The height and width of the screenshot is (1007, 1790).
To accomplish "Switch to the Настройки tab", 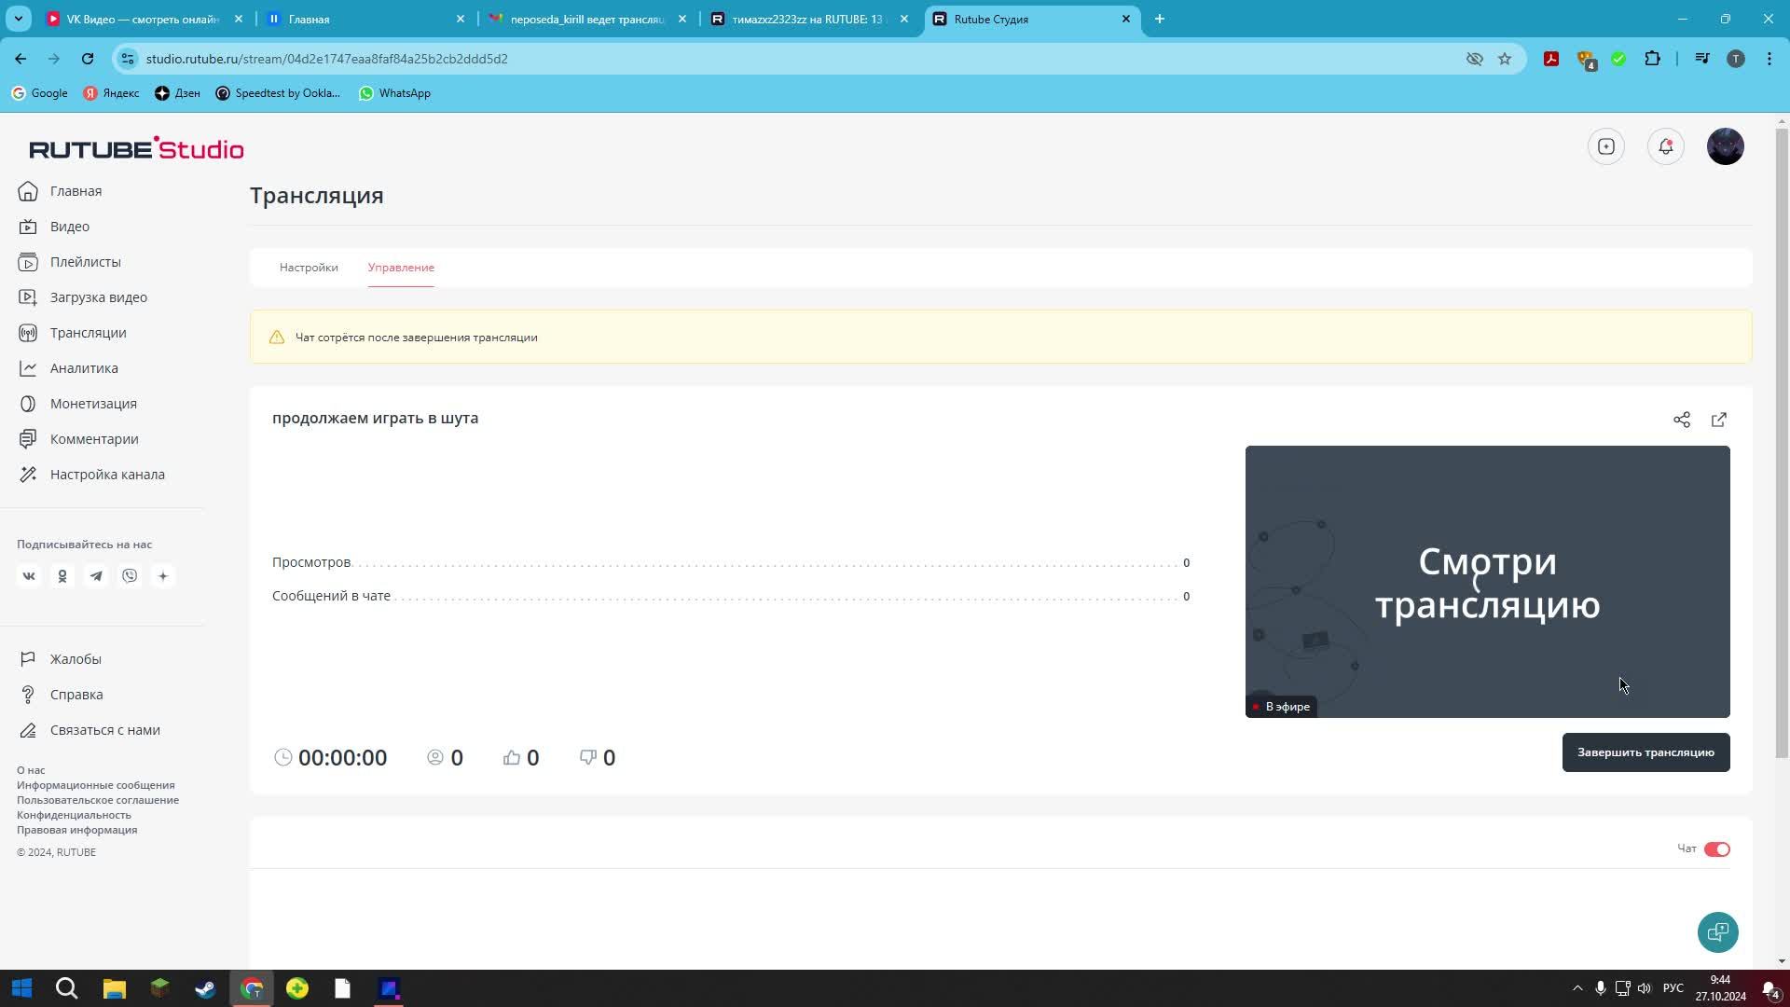I will [x=309, y=268].
